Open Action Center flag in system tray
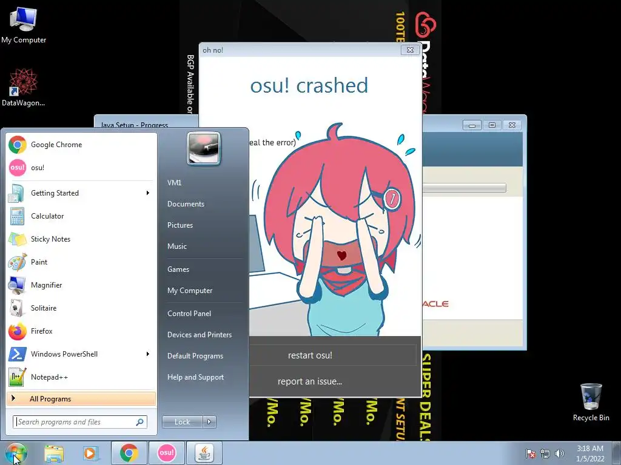This screenshot has height=465, width=621. point(531,453)
